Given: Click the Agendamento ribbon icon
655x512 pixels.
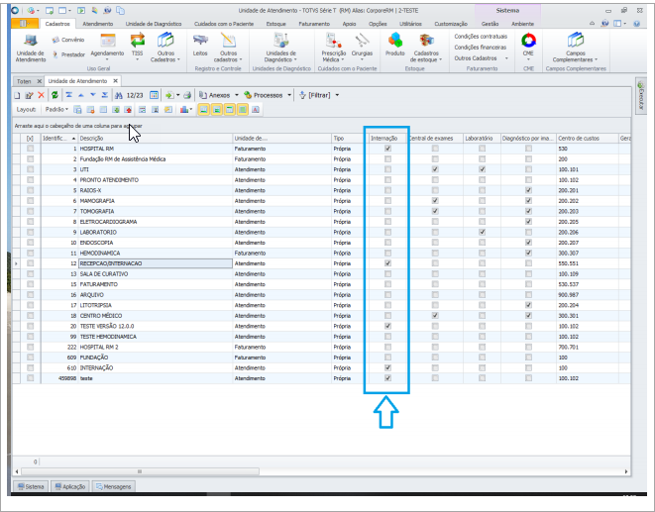Looking at the screenshot, I should 107,47.
